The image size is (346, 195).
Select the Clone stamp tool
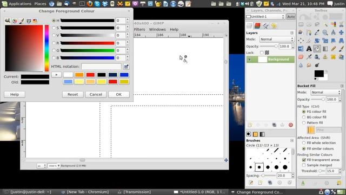click(x=325, y=57)
